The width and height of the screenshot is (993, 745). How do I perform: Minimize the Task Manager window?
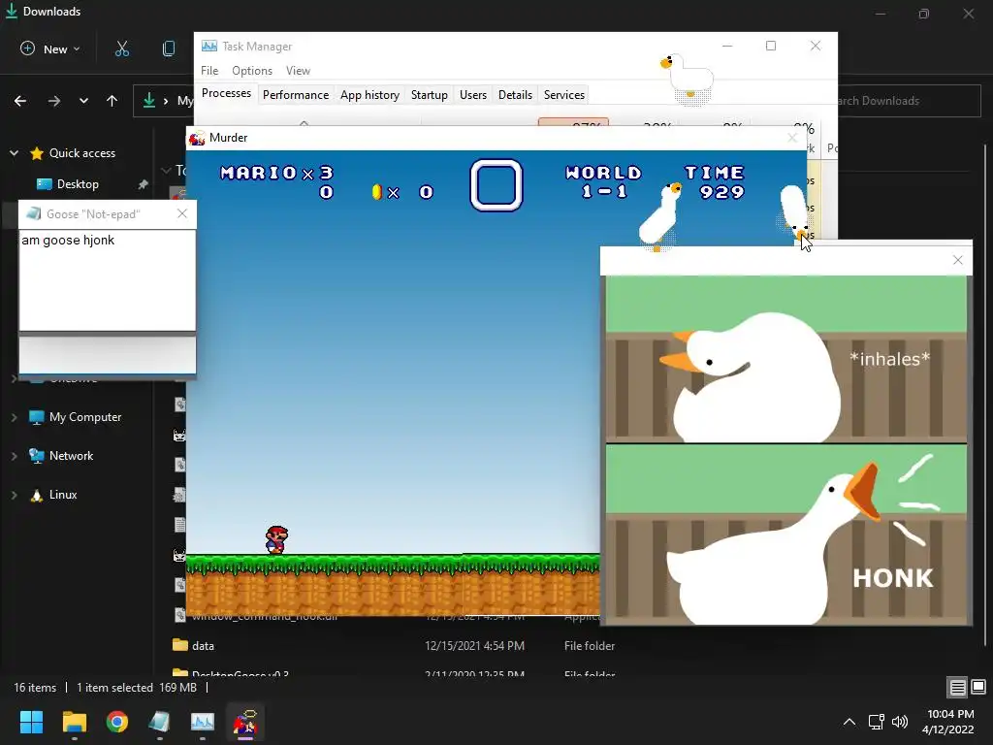[x=727, y=46]
